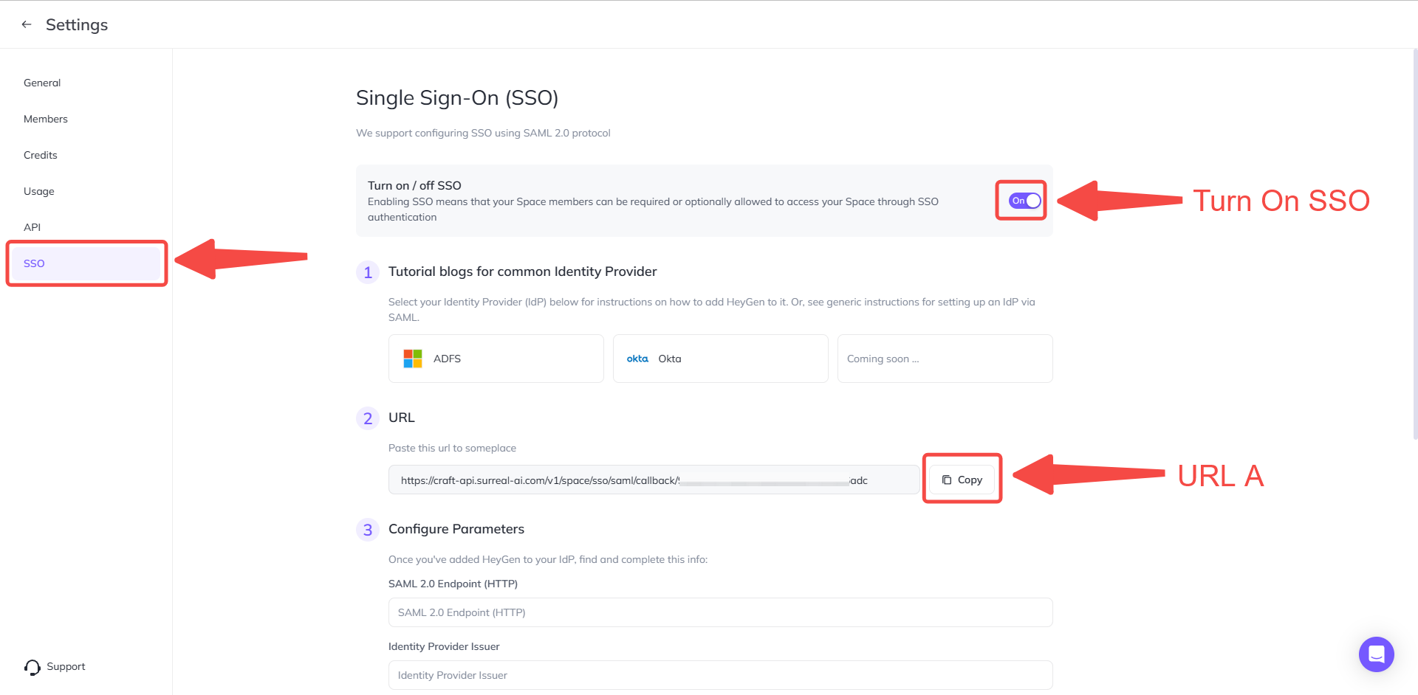Open the Okta tutorial card
Image resolution: width=1418 pixels, height=695 pixels.
click(721, 359)
